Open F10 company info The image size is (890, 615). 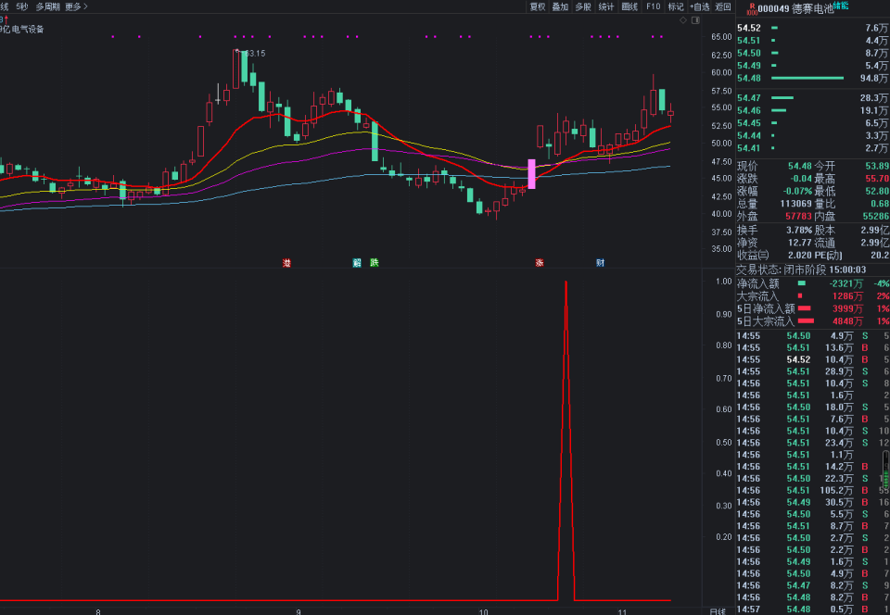(x=654, y=6)
